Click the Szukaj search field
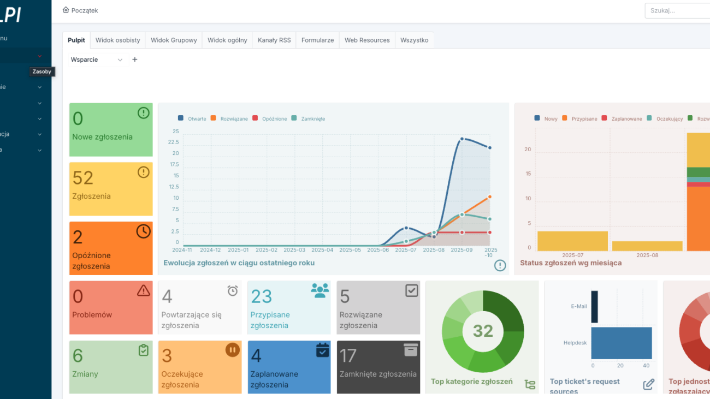 pyautogui.click(x=677, y=10)
